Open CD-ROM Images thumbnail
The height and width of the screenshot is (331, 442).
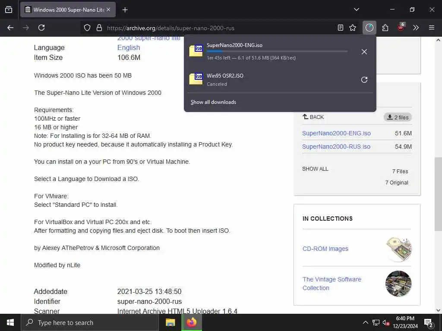[398, 249]
